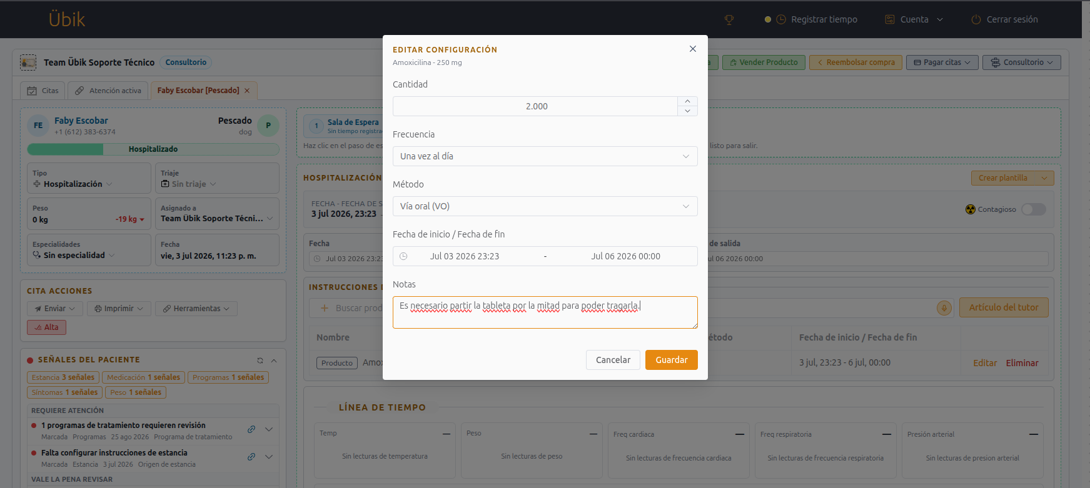Click the FE client avatar
This screenshot has height=488, width=1090.
tap(38, 126)
